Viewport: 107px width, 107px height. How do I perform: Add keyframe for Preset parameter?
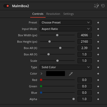(98, 22)
